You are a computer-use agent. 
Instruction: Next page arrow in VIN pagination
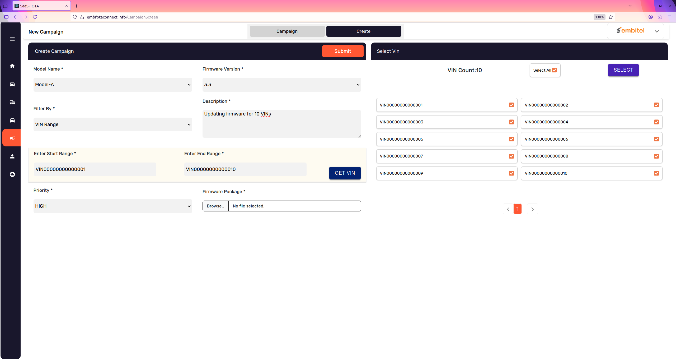tap(532, 209)
